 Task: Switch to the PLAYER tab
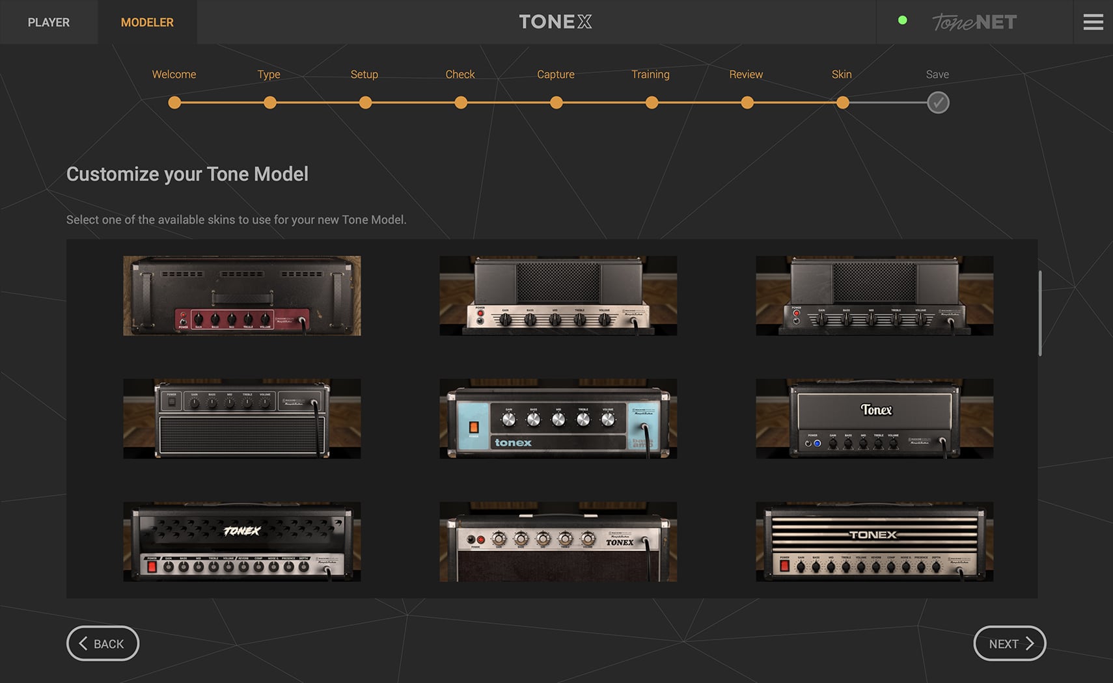[x=48, y=21]
